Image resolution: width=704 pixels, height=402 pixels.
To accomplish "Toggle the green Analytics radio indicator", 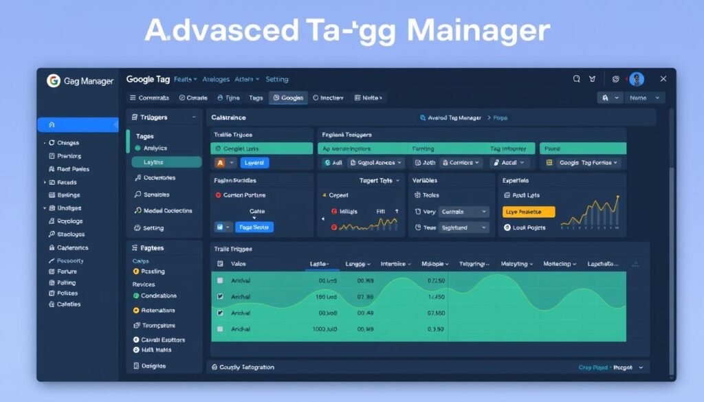I will [137, 148].
